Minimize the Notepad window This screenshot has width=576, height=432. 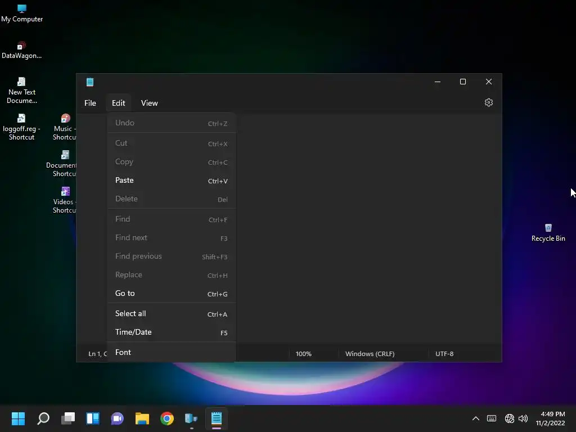coord(437,82)
